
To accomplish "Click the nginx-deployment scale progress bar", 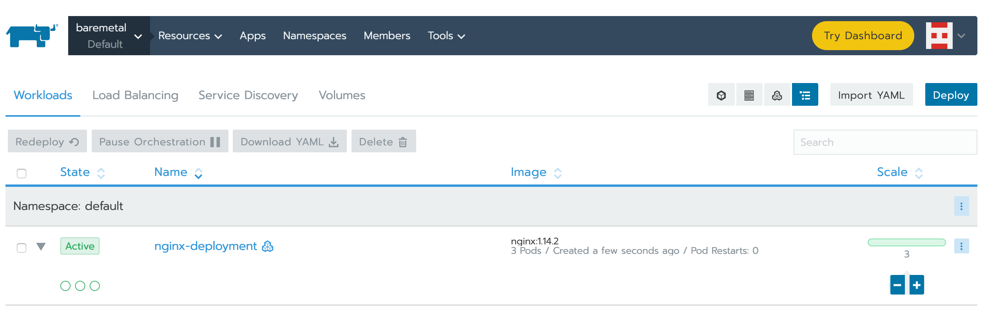I will pos(906,242).
